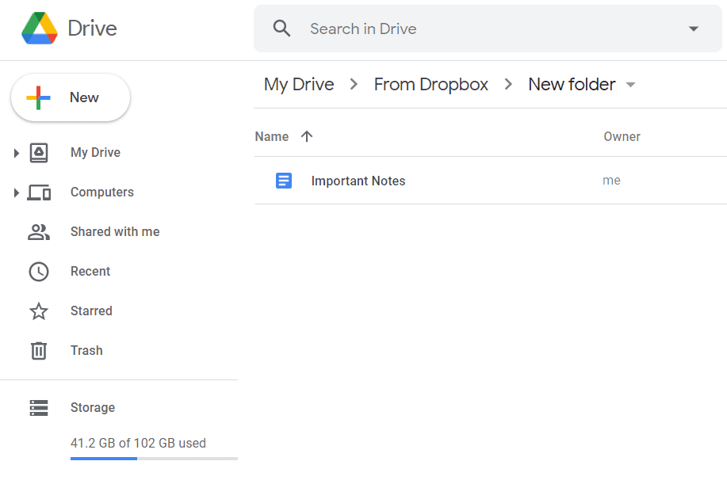Click the magnifying glass search icon

[x=281, y=29]
